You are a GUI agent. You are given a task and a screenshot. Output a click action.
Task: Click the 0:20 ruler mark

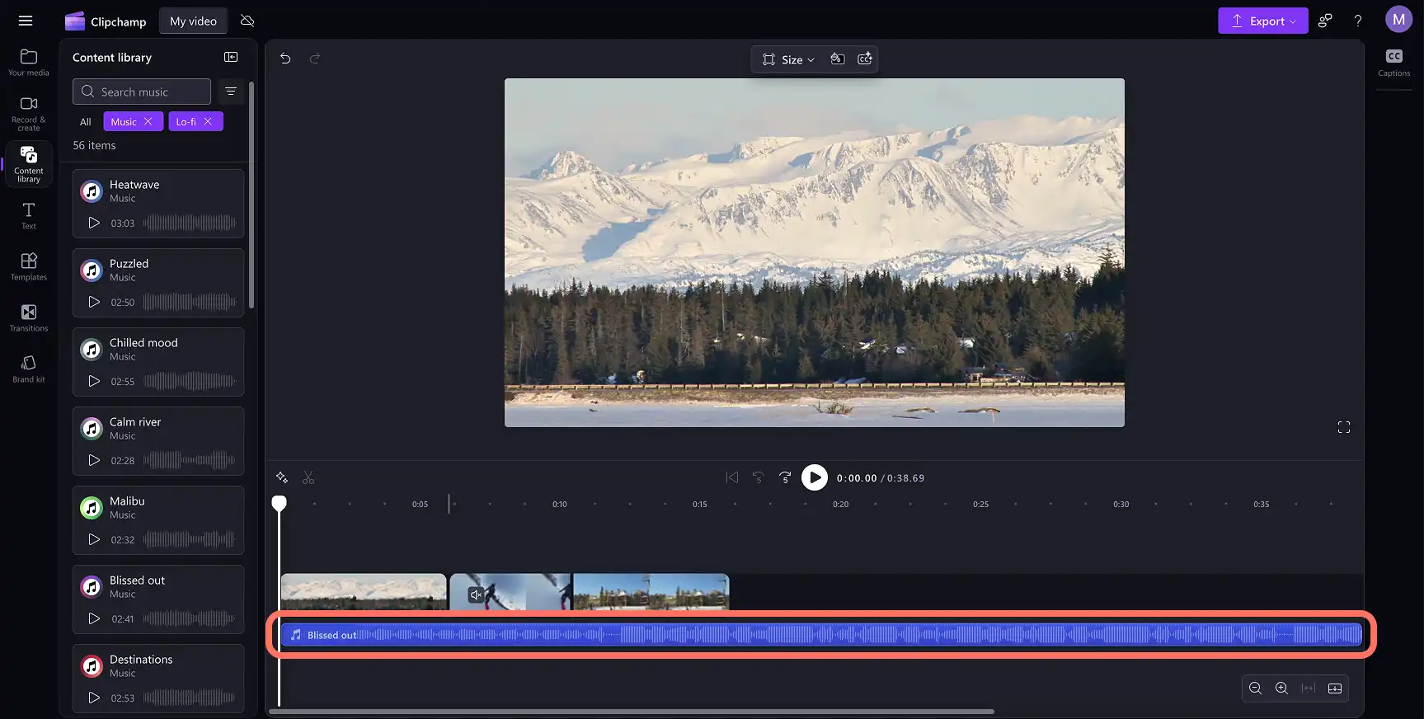tap(840, 504)
